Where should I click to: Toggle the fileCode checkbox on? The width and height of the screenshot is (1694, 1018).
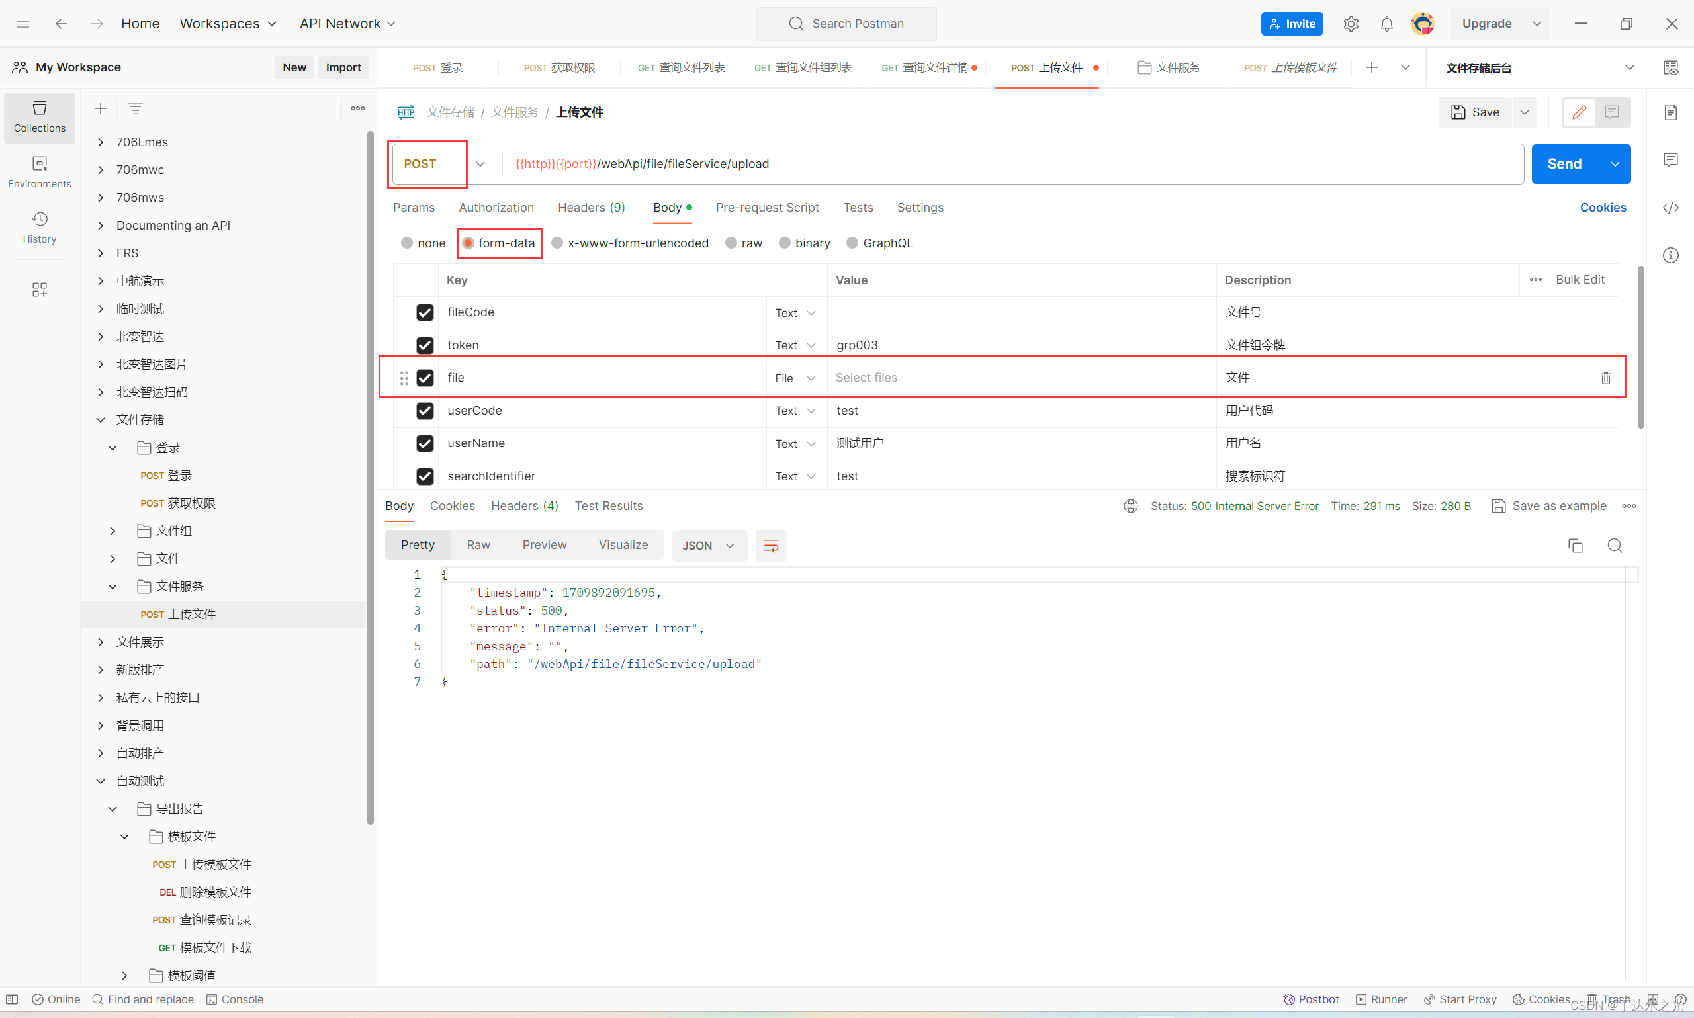pyautogui.click(x=425, y=312)
